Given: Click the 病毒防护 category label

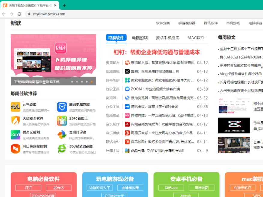Looking at the screenshot, I should pos(113,80).
